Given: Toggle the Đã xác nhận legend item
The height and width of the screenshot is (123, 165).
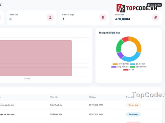Looking at the screenshot, I should click(138, 64).
